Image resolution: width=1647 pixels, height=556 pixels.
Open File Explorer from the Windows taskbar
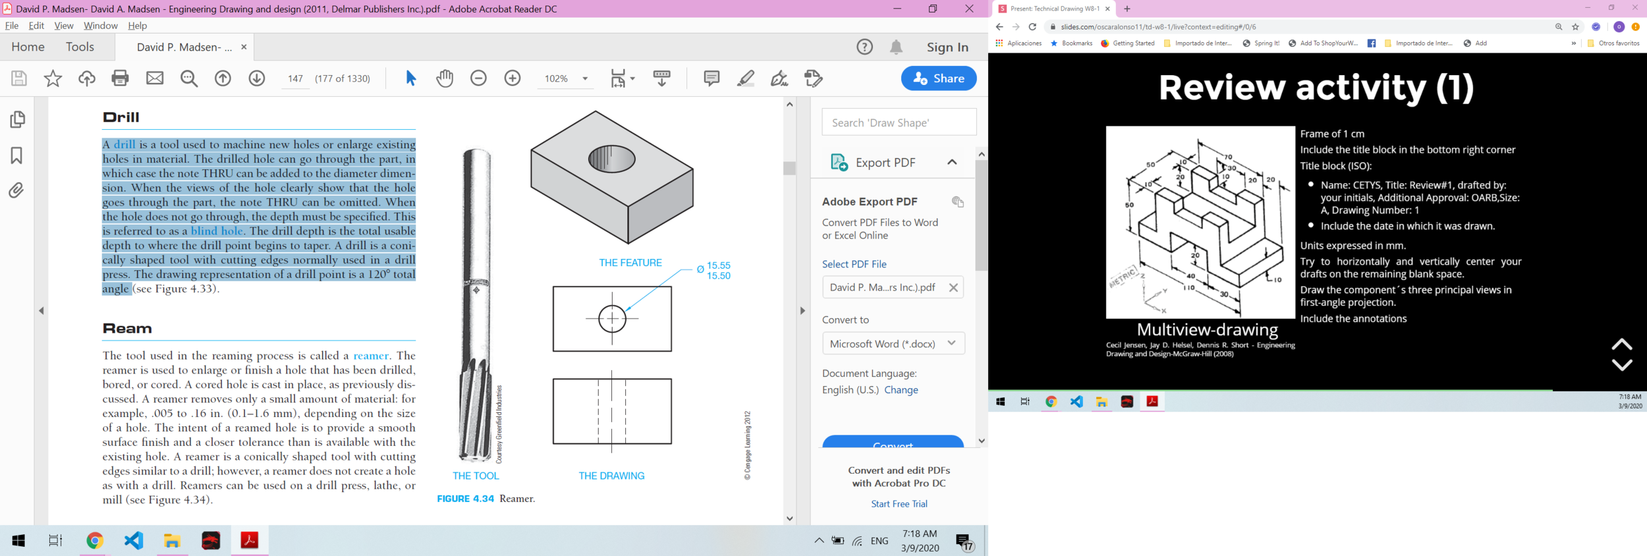tap(173, 541)
